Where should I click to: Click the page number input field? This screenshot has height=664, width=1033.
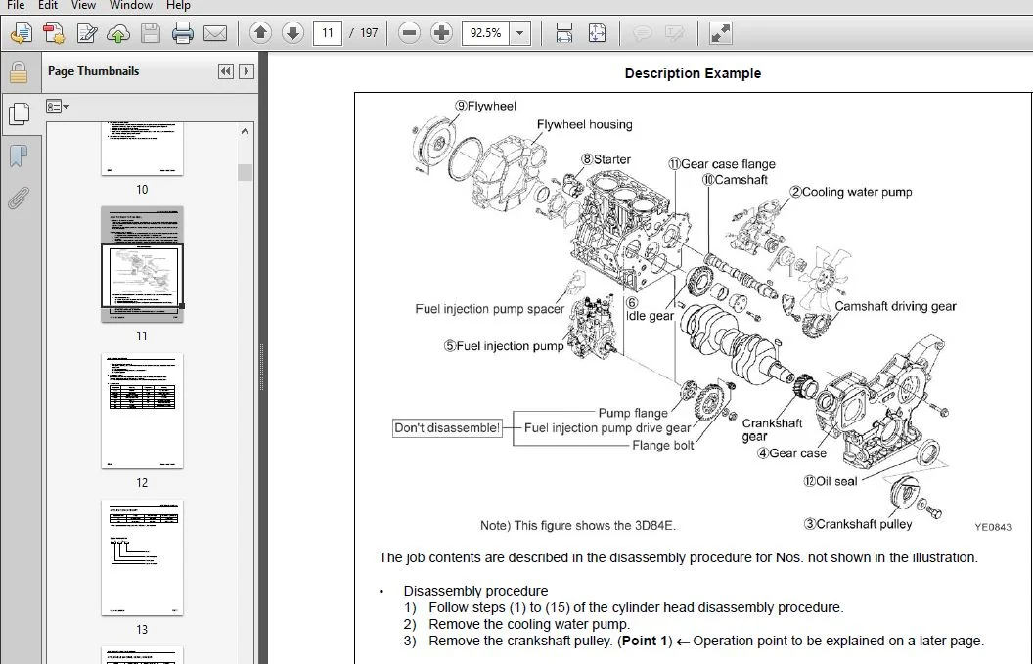[x=328, y=33]
